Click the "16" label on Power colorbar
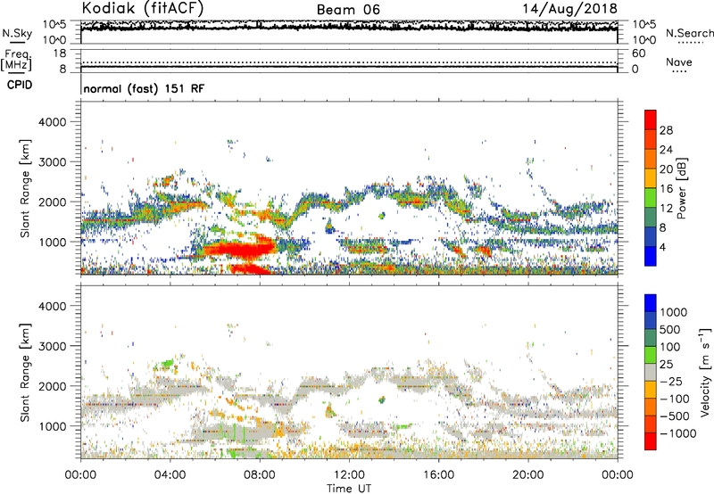 click(x=666, y=189)
